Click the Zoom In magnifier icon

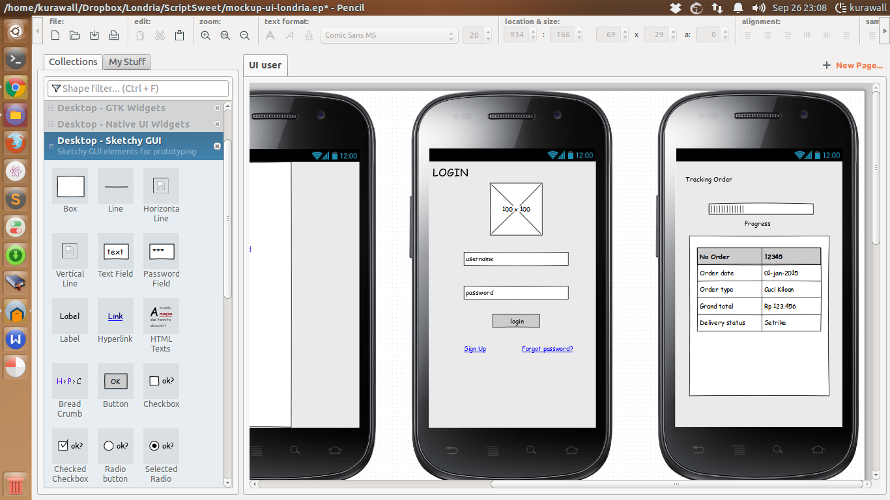click(205, 35)
